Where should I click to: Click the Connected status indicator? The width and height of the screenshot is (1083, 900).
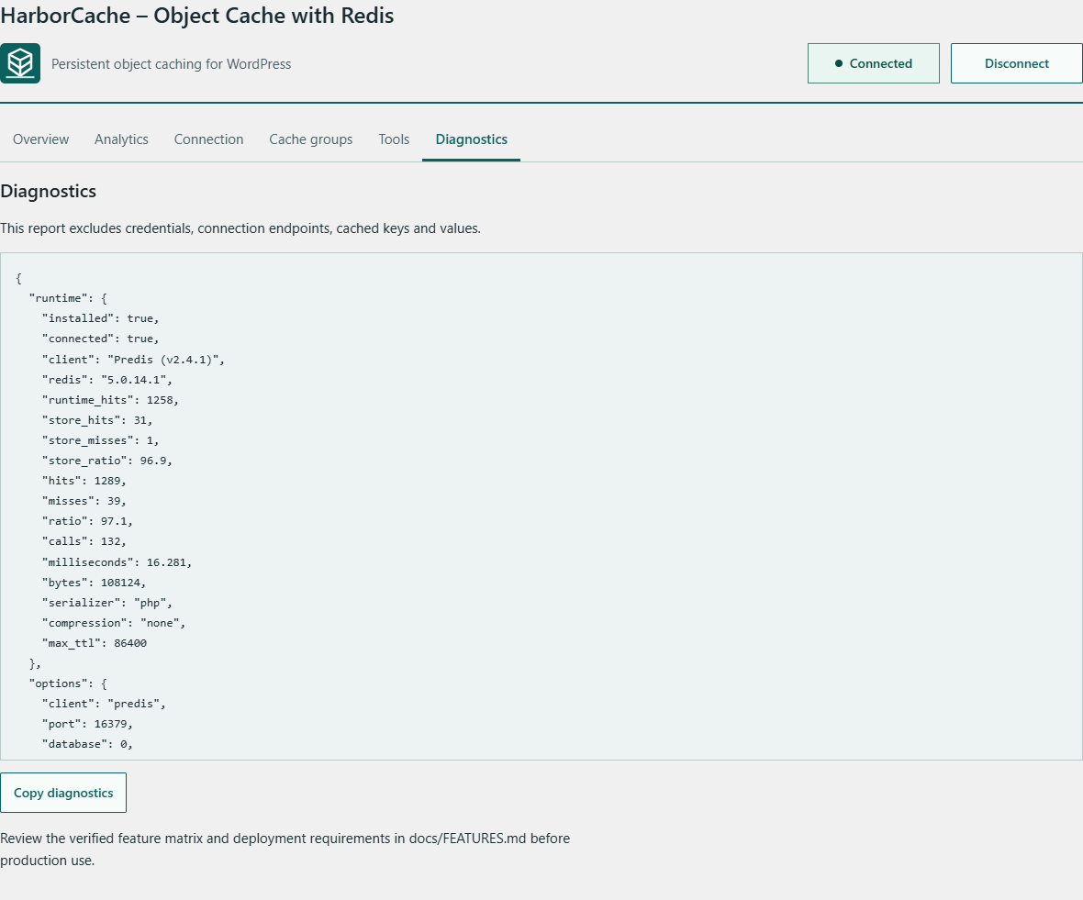click(874, 63)
